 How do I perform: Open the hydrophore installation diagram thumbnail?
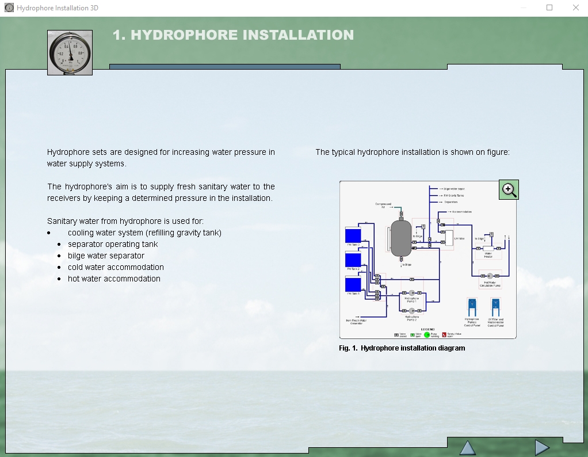(428, 260)
